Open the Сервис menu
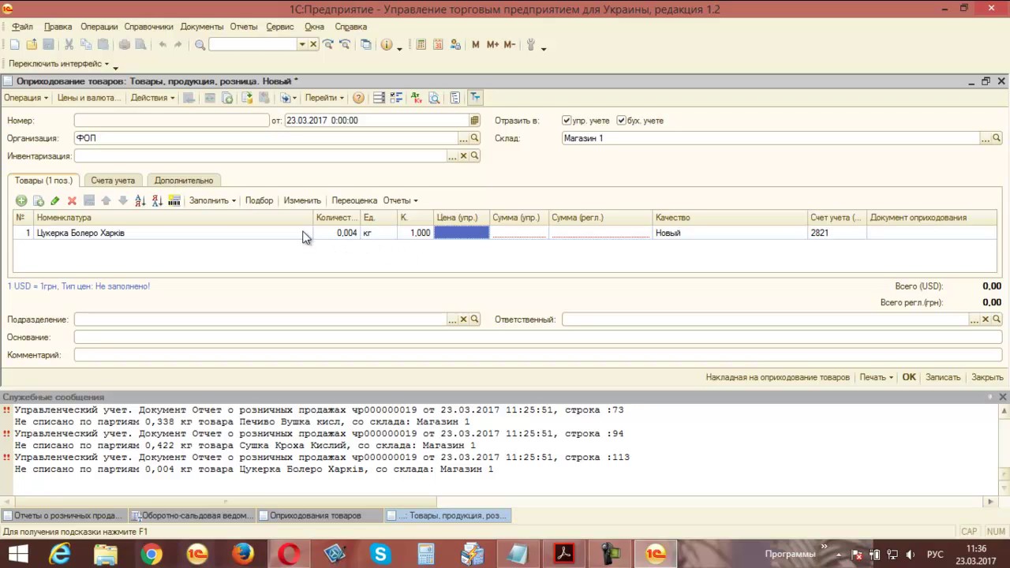Screen dimensions: 1010x568 tap(280, 27)
